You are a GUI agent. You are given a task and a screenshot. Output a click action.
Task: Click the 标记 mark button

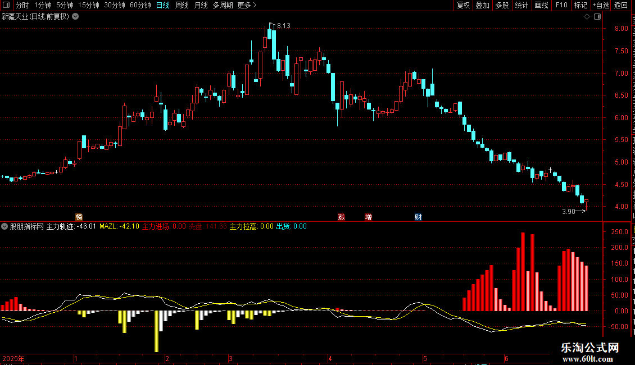click(x=580, y=5)
